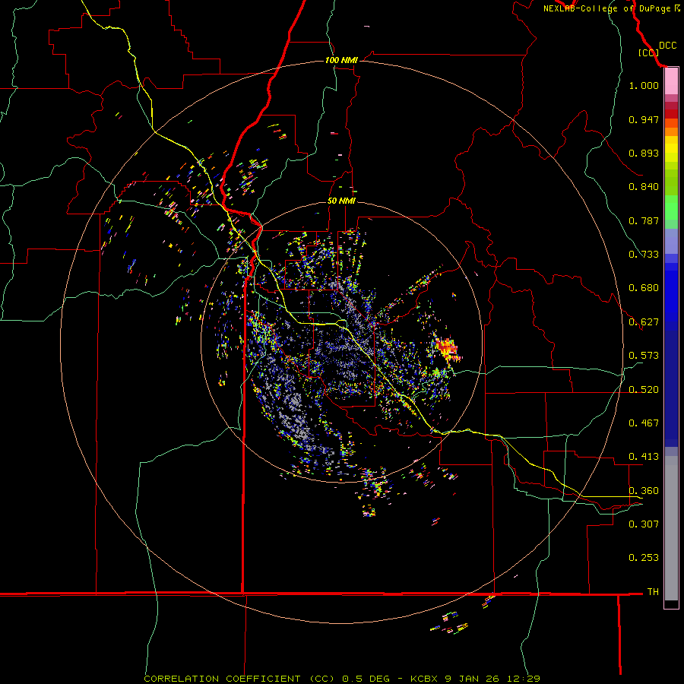
Task: Click the 0.893 color scale value
Action: [x=644, y=153]
